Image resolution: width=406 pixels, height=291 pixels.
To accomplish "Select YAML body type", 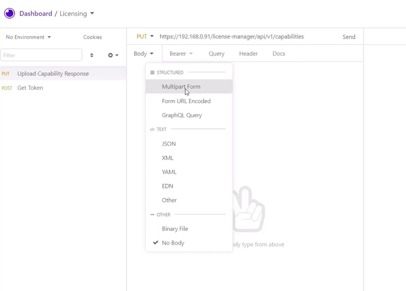I will point(189,172).
